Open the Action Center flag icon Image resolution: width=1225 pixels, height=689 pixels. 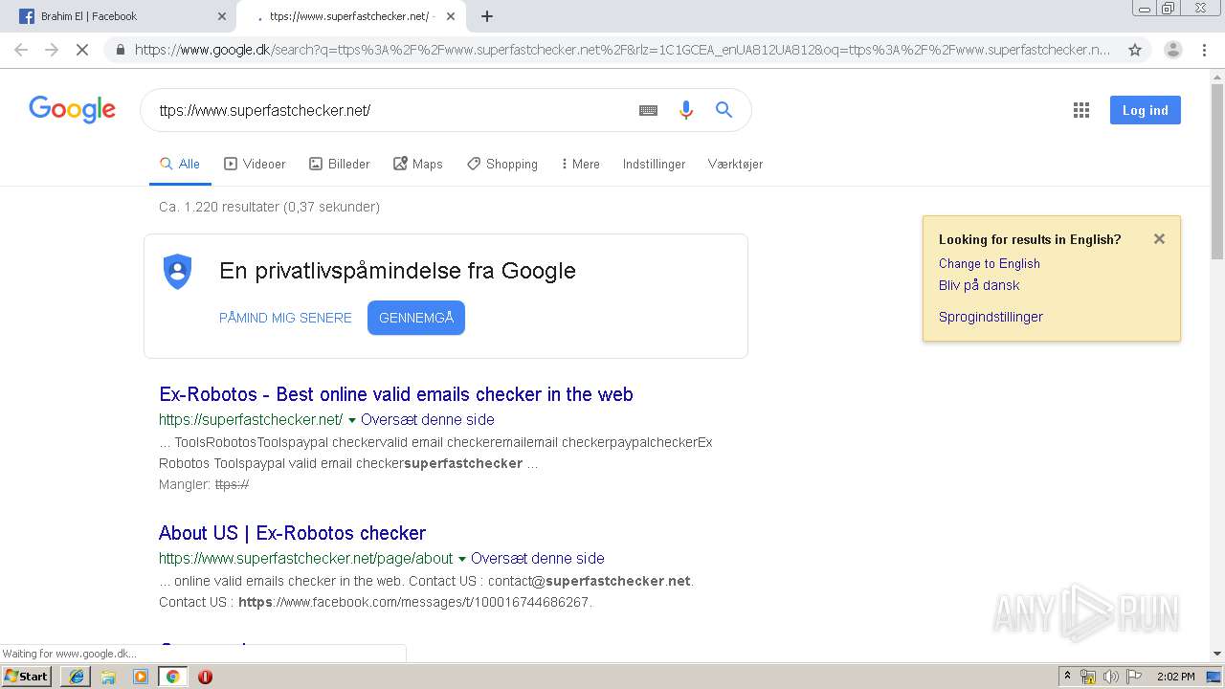[x=1134, y=677]
